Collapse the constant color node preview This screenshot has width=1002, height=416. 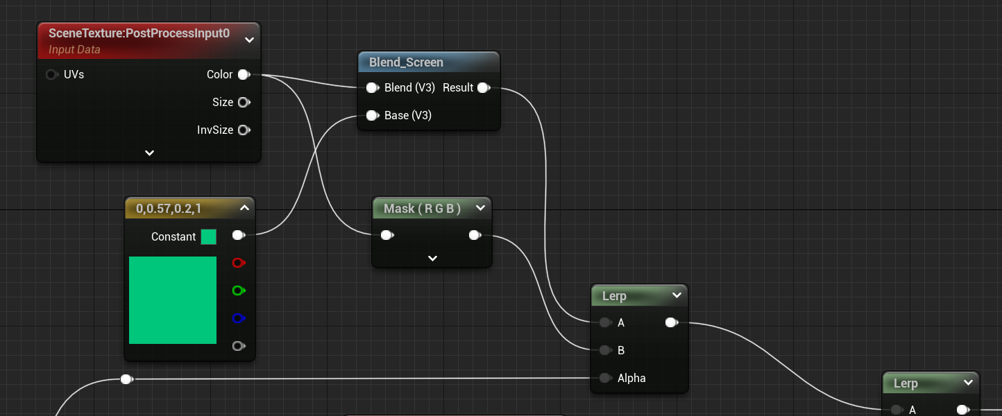(244, 208)
